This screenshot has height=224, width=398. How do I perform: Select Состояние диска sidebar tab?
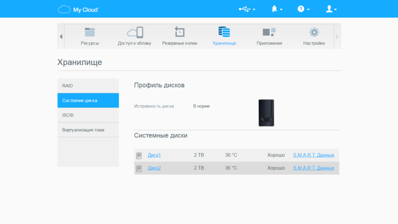coord(88,100)
